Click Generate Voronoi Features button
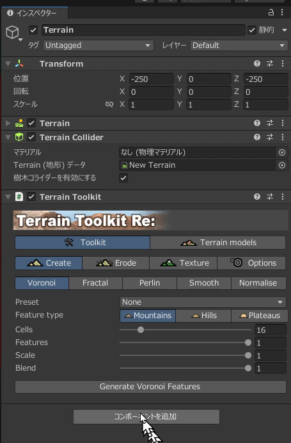This screenshot has height=443, width=291. click(x=150, y=387)
